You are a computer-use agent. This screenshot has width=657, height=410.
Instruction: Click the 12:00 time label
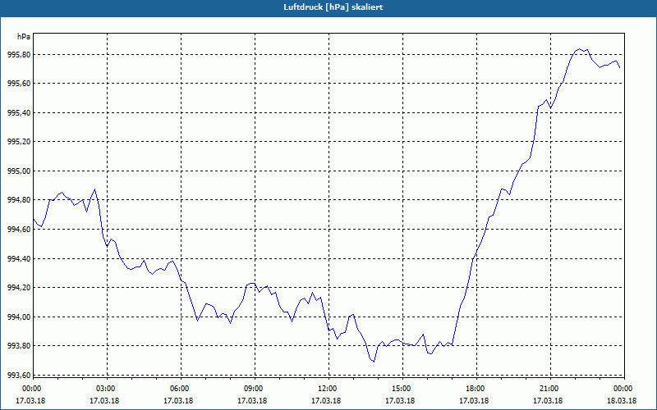(326, 389)
